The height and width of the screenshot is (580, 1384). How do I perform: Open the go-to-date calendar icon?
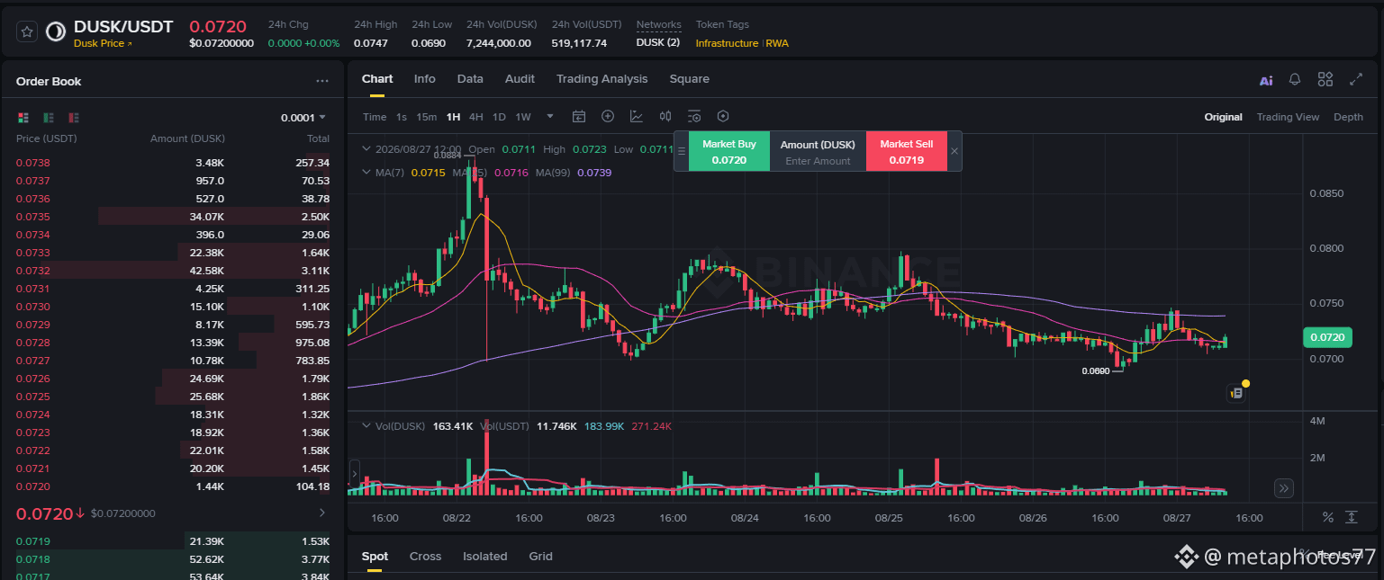click(579, 116)
